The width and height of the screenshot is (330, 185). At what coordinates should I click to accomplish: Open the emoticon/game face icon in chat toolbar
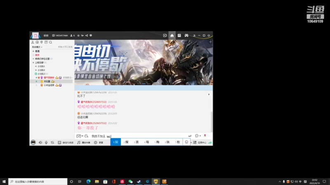click(78, 136)
